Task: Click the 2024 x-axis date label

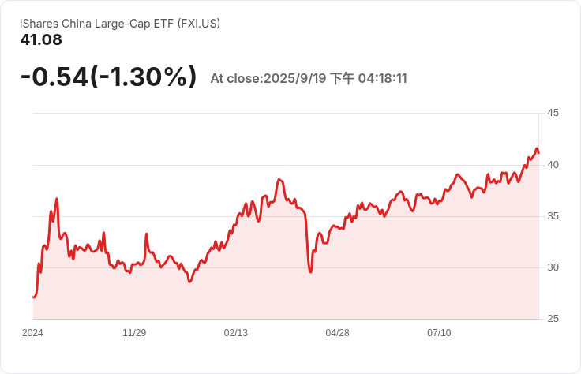Action: pyautogui.click(x=32, y=332)
